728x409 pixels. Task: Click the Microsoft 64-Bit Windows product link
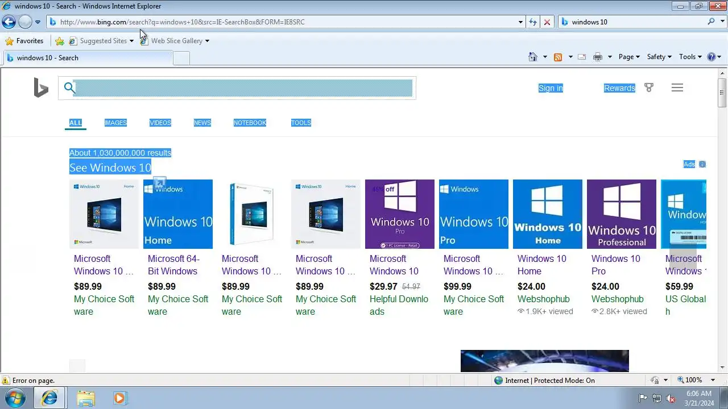(173, 265)
